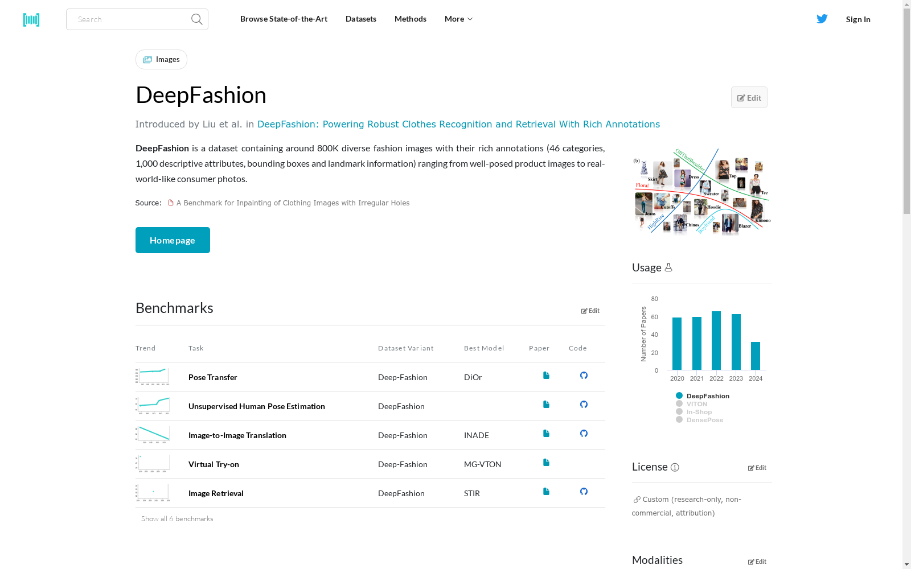Click the Image-to-Image Translation trend thumbnail
This screenshot has width=911, height=569.
click(153, 435)
